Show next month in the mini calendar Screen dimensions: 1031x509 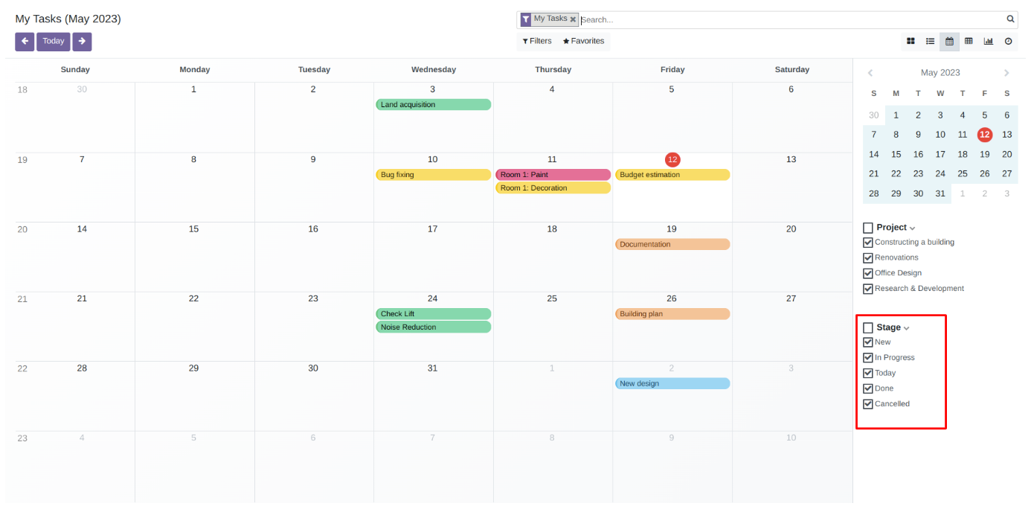(1006, 73)
